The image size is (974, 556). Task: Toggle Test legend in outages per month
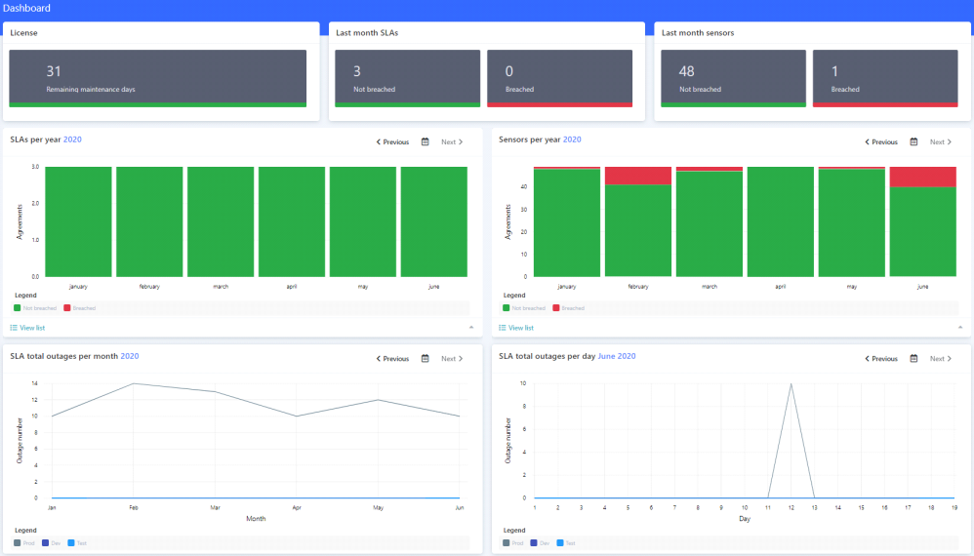tap(78, 543)
